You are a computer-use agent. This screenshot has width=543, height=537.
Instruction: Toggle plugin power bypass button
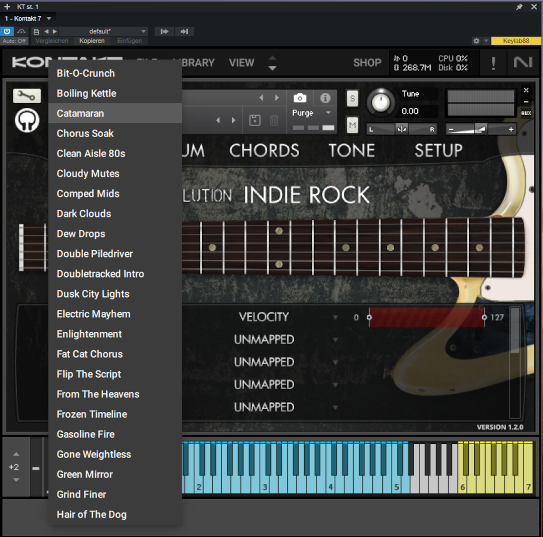pyautogui.click(x=7, y=31)
